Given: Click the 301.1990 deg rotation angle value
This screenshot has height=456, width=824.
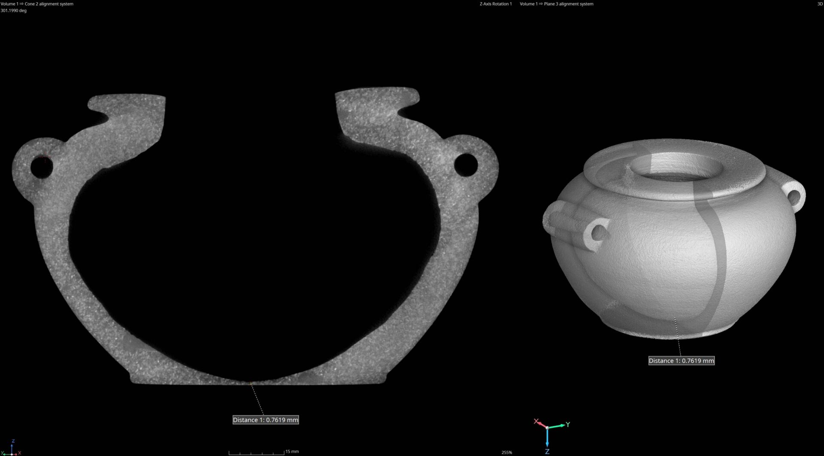Looking at the screenshot, I should point(14,11).
